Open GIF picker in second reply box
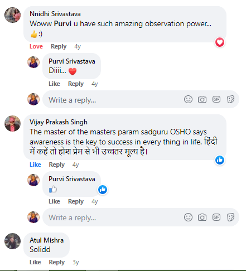This screenshot has width=246, height=271. [x=216, y=217]
